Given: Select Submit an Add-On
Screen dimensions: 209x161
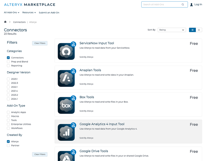Looking at the screenshot, I should pyautogui.click(x=49, y=12).
